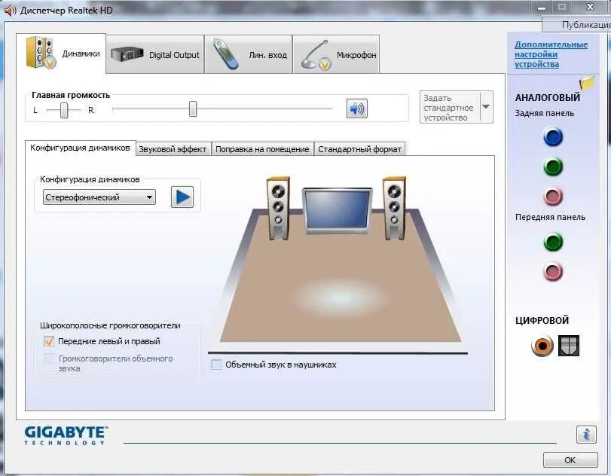
Task: Mute speakers with the blue speaker button
Action: 356,108
